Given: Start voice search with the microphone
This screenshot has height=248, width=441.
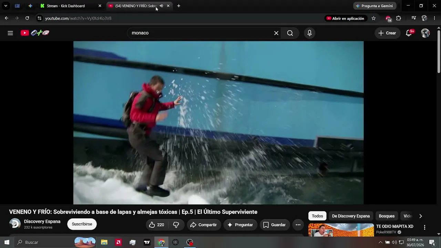Looking at the screenshot, I should click(309, 33).
